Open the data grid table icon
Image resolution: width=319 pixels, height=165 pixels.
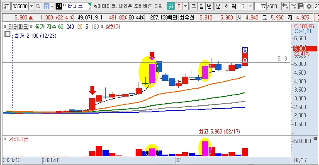click(x=7, y=34)
